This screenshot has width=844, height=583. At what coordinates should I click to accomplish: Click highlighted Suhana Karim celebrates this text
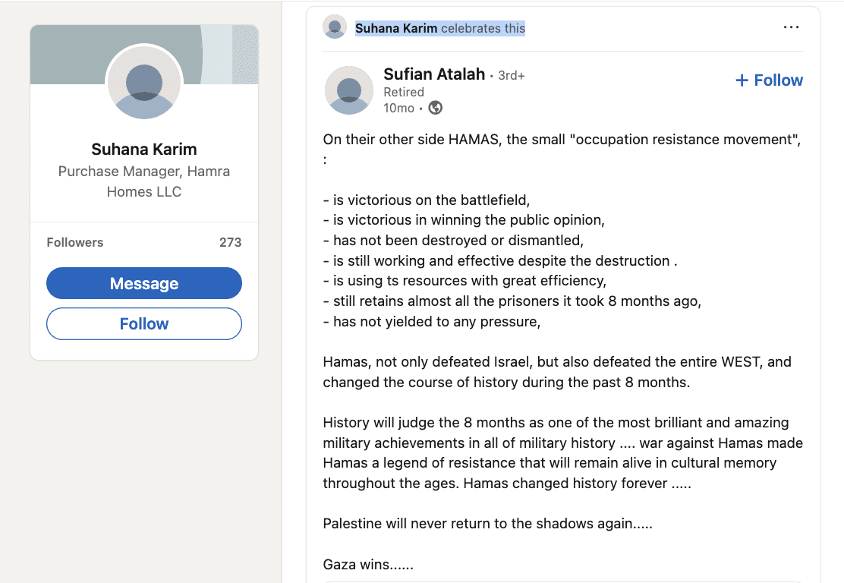(439, 28)
